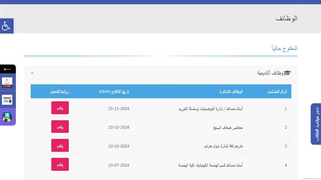Open the mobile app icon in sidebar
This screenshot has height=180, width=321.
[7, 117]
